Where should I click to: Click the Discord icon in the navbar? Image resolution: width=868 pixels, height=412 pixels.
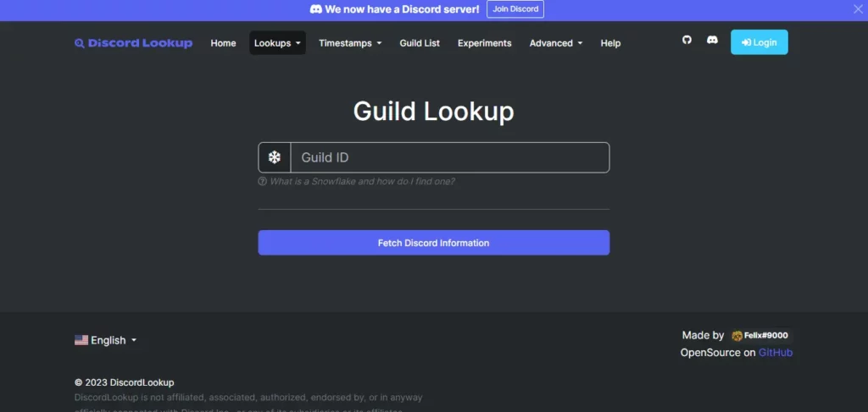pyautogui.click(x=712, y=40)
